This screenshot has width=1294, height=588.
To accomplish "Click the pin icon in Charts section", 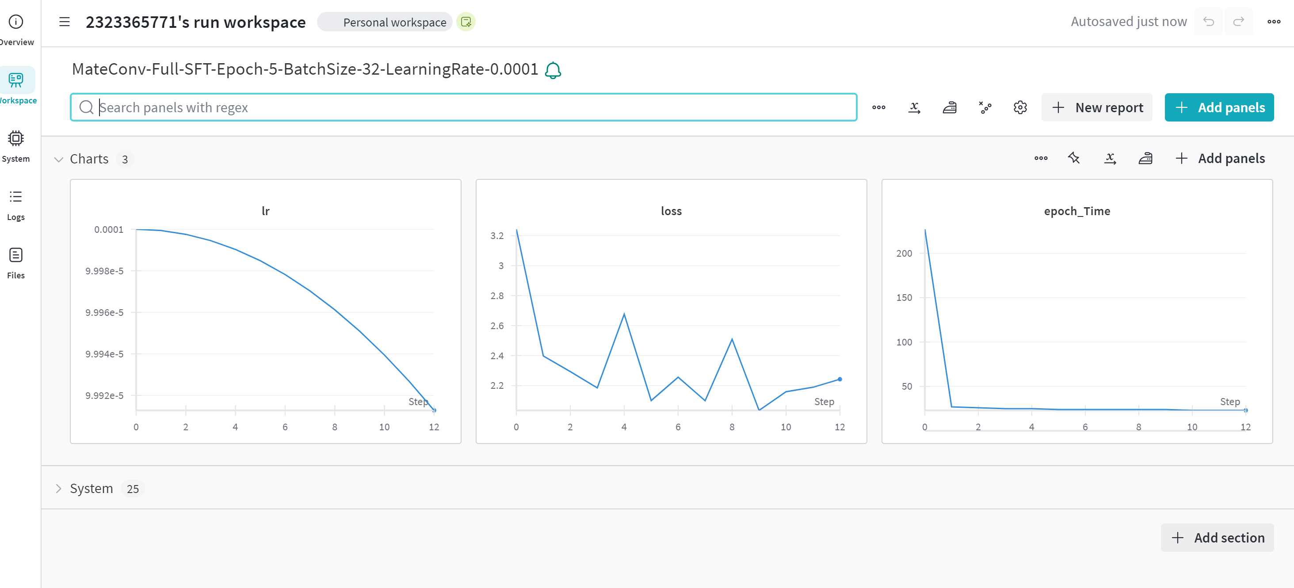I will (x=1073, y=158).
